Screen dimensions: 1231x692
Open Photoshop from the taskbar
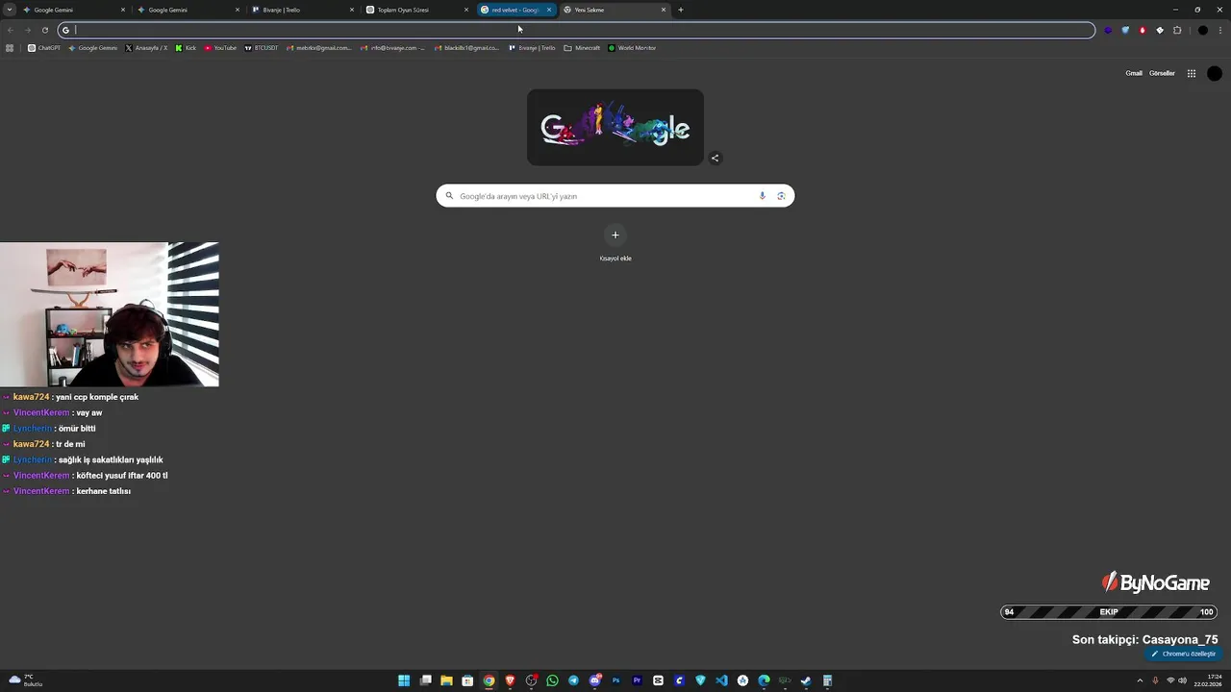point(615,680)
